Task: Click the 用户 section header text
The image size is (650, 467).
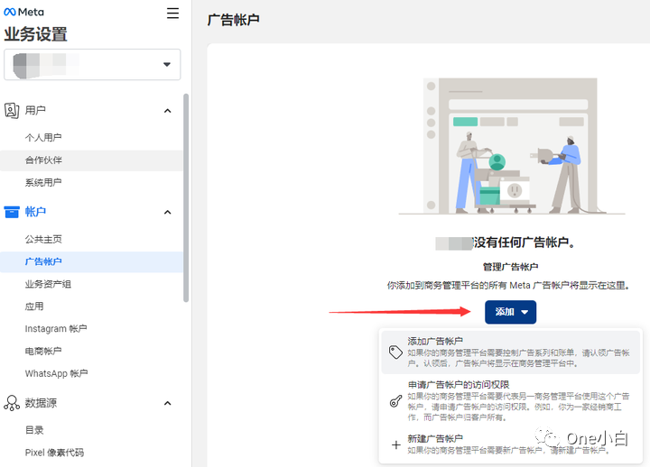Action: point(35,111)
